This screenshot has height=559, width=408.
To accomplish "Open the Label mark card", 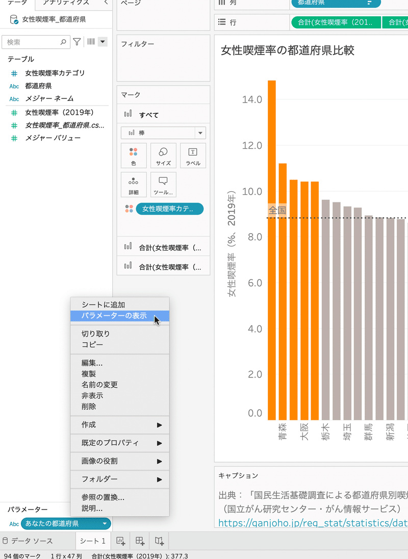I will [193, 156].
